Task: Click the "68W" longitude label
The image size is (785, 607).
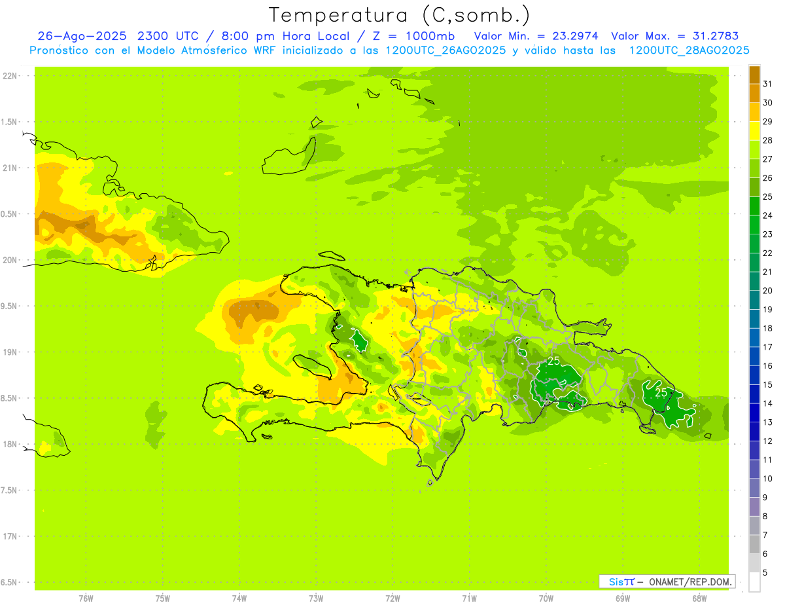Action: click(x=699, y=598)
